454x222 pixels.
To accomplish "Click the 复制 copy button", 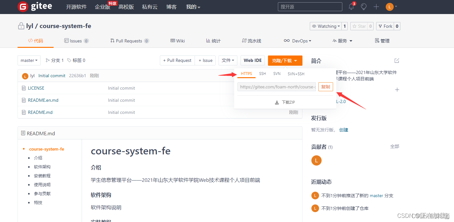I will (x=326, y=87).
